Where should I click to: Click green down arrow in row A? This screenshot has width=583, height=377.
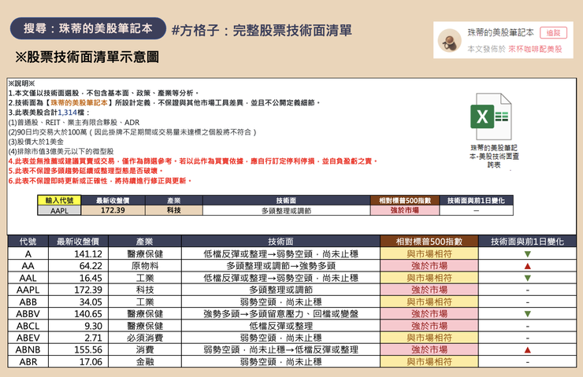(x=527, y=254)
